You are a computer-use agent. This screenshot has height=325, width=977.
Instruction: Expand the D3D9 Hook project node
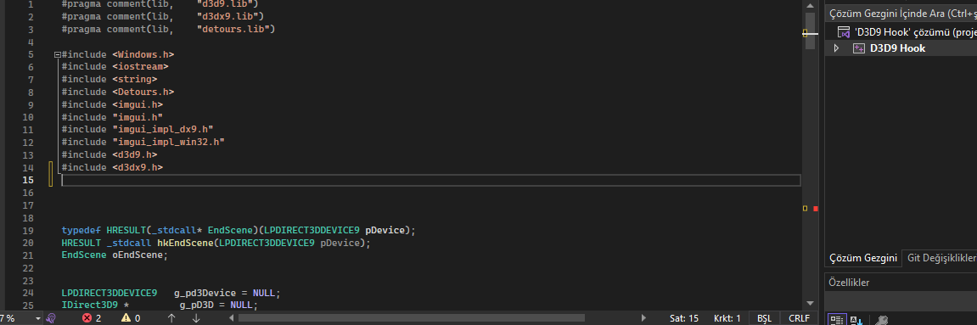point(836,48)
